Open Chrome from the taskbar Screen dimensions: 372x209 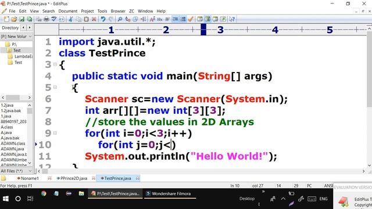point(44,193)
